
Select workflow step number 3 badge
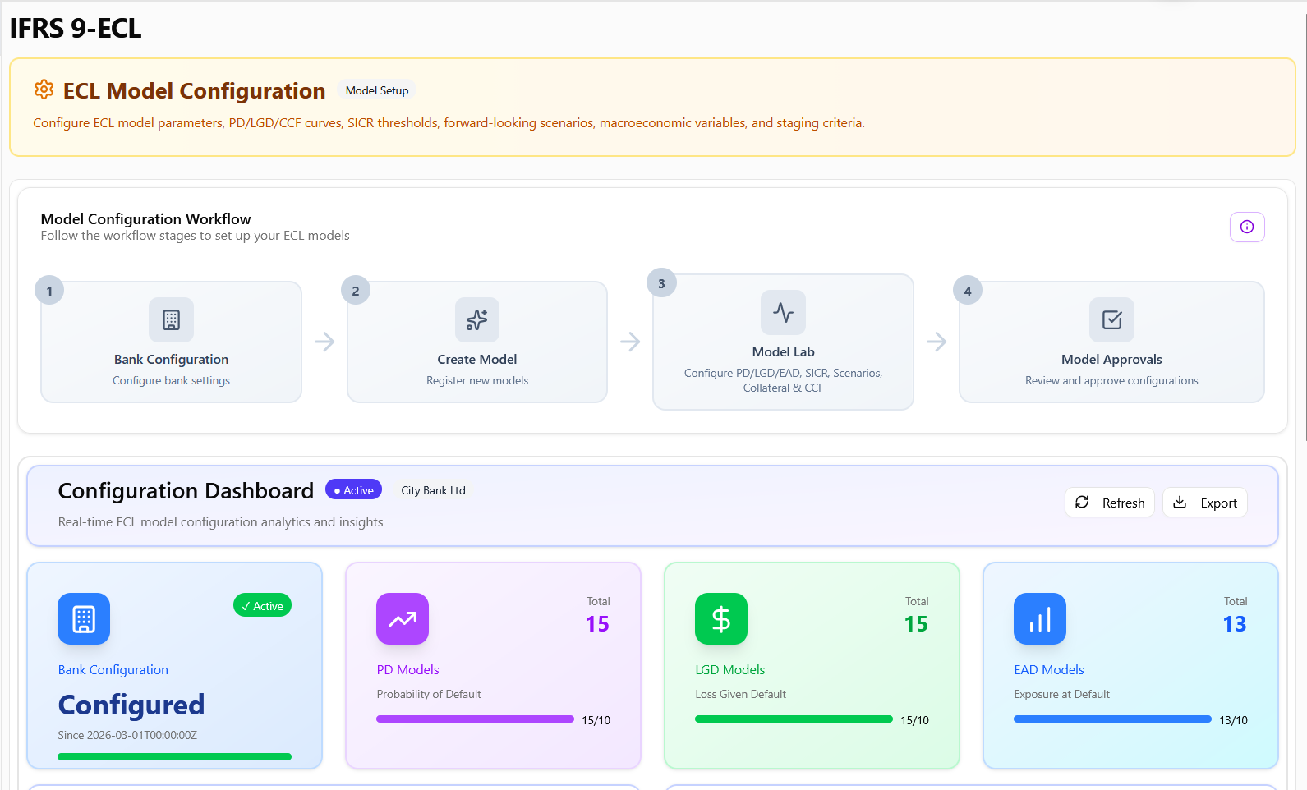661,283
